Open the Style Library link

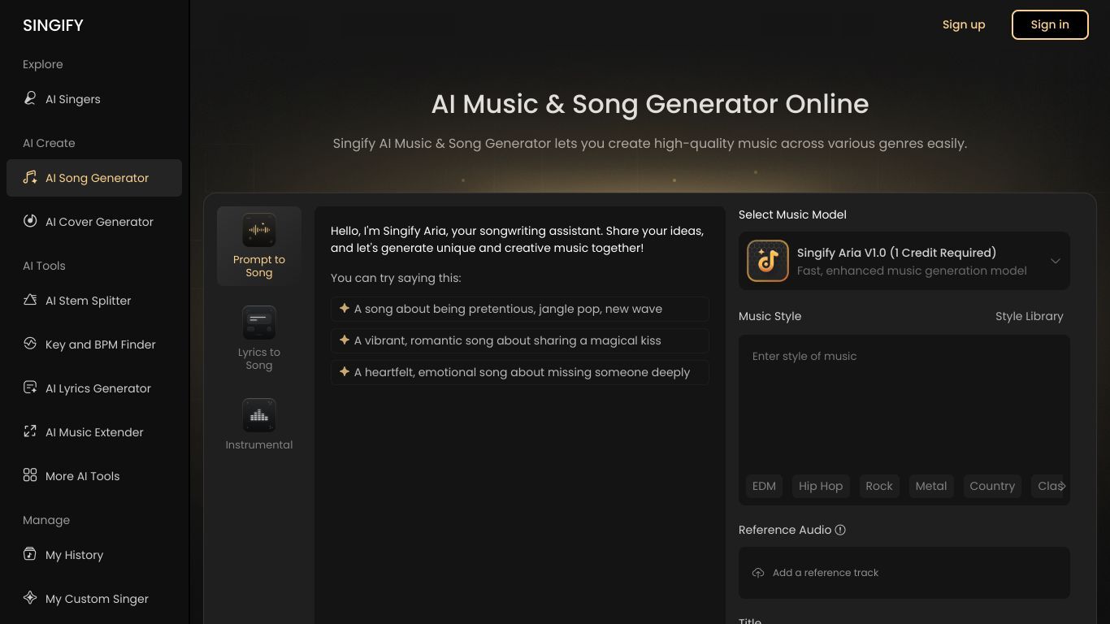[x=1029, y=316]
